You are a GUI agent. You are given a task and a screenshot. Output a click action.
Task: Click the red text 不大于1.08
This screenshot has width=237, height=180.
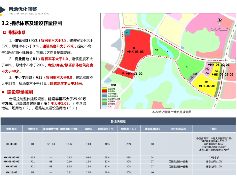tap(60, 104)
